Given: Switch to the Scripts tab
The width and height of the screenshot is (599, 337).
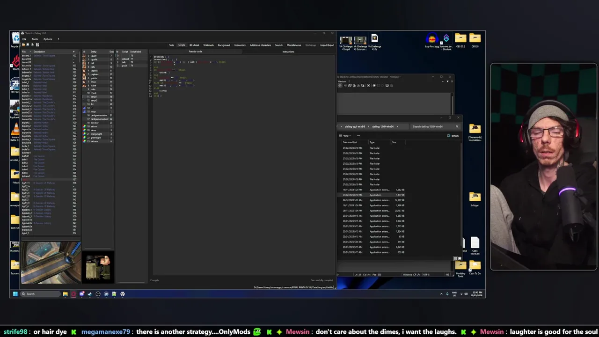Looking at the screenshot, I should click(x=182, y=45).
